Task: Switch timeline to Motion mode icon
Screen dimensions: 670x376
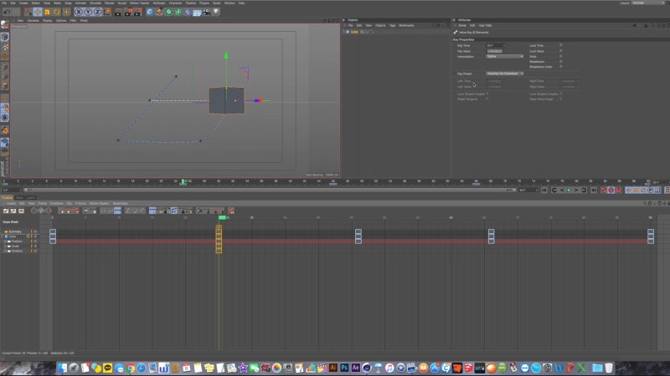Action: point(21,211)
